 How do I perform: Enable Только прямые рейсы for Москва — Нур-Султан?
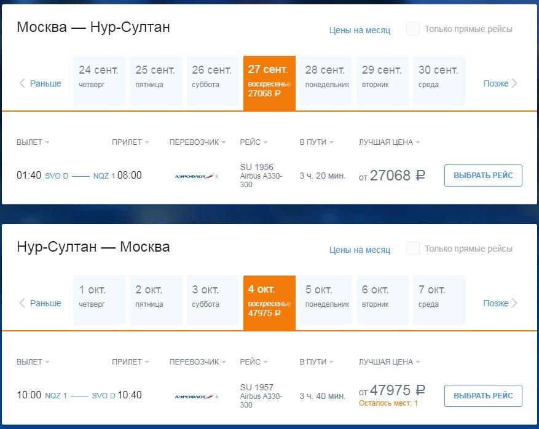[413, 29]
